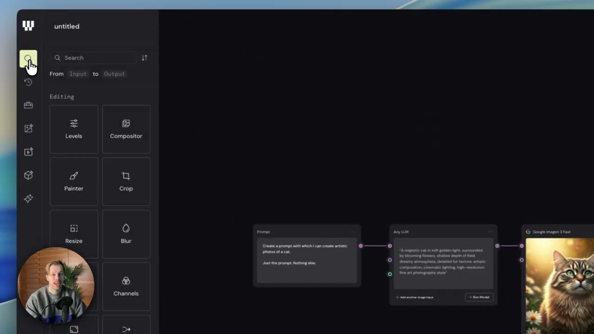Open the 3D cube sidebar icon
This screenshot has width=594, height=334.
28,175
